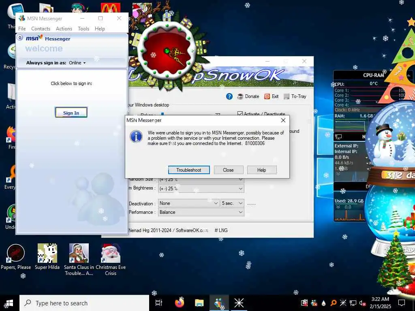Click the 'Used: 28.9 GB' gadget text

tap(349, 201)
